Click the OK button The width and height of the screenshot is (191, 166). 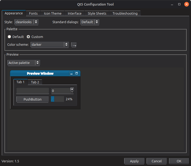click(x=179, y=161)
